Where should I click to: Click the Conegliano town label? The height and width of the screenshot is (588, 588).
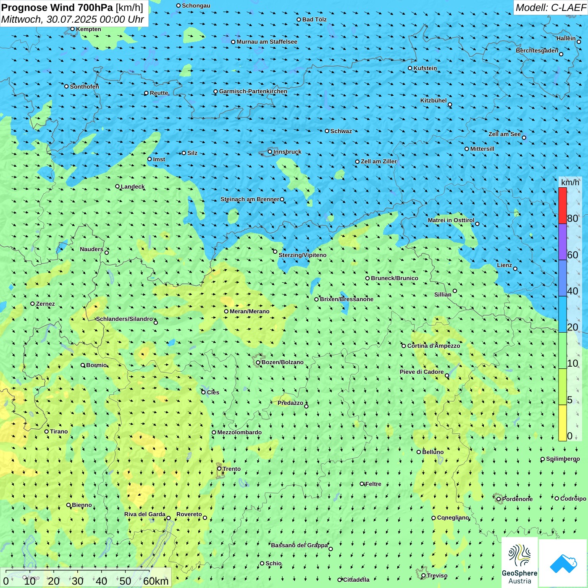[453, 517]
